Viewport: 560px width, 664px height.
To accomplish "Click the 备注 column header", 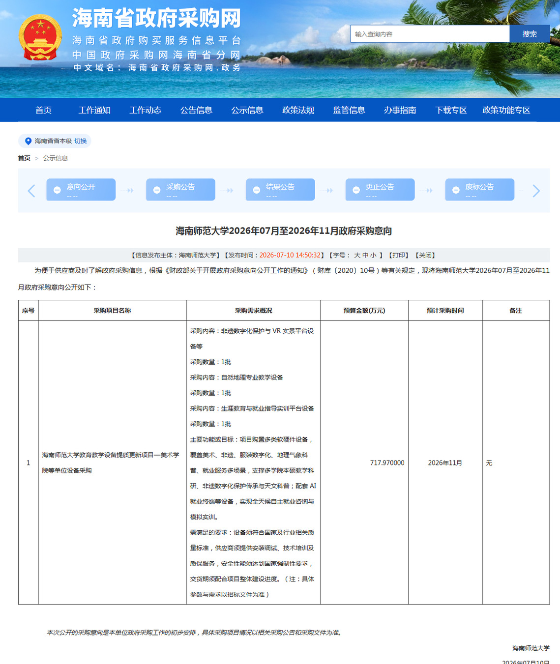I will point(516,311).
